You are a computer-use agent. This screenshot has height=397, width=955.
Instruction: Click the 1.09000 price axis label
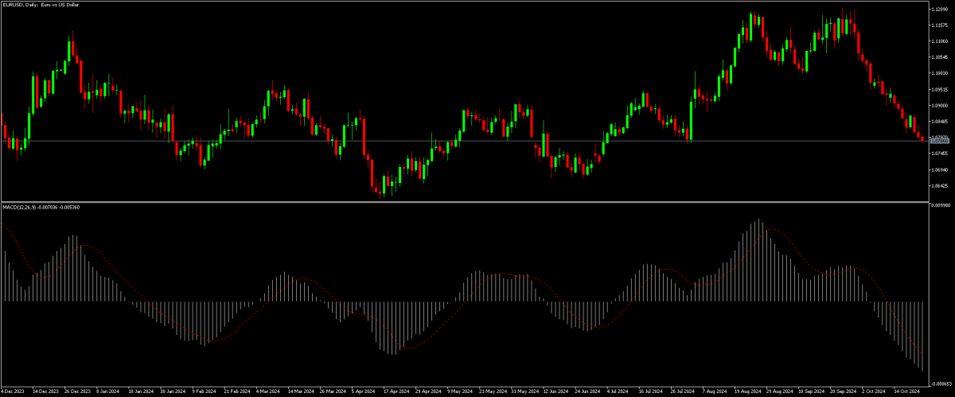[x=939, y=105]
